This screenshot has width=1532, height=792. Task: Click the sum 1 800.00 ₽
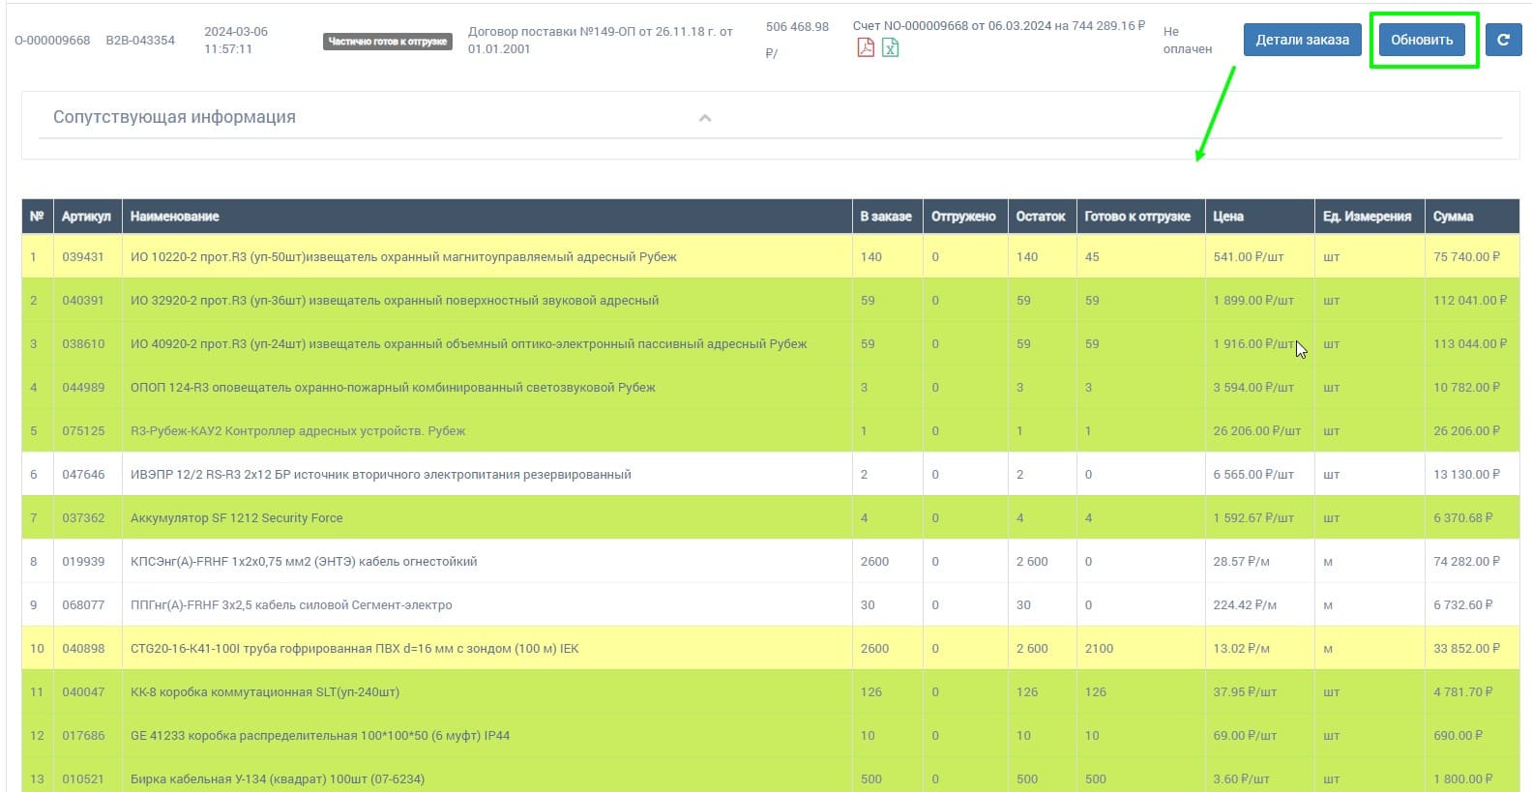coord(1463,779)
